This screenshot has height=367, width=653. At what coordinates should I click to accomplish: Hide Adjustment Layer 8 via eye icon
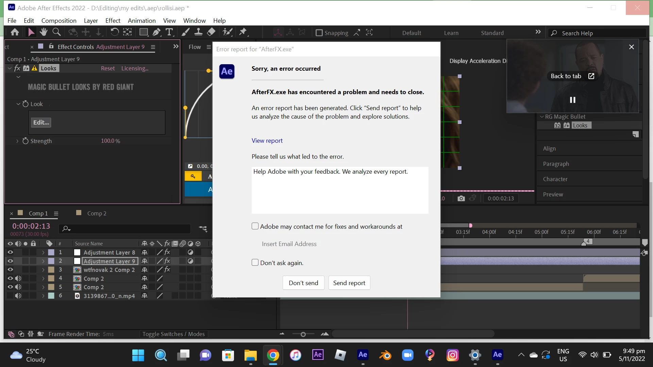click(10, 252)
